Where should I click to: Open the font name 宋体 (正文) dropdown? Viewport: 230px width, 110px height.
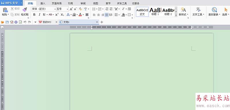55,9
